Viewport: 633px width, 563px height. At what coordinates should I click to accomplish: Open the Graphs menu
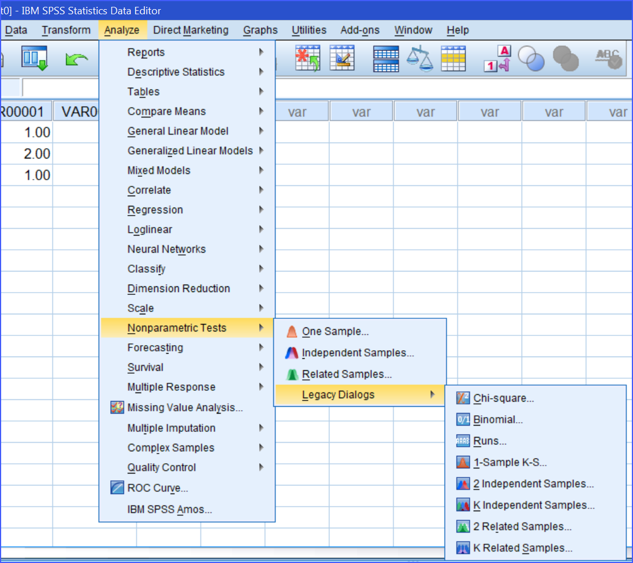[x=260, y=30]
